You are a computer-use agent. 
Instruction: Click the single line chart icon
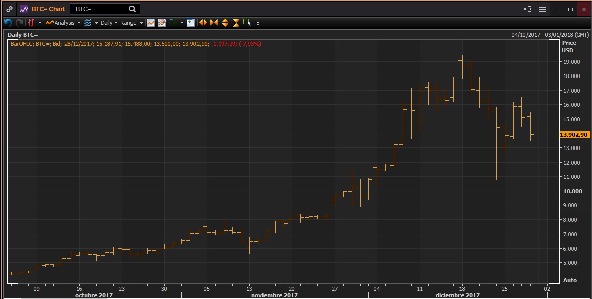151,23
